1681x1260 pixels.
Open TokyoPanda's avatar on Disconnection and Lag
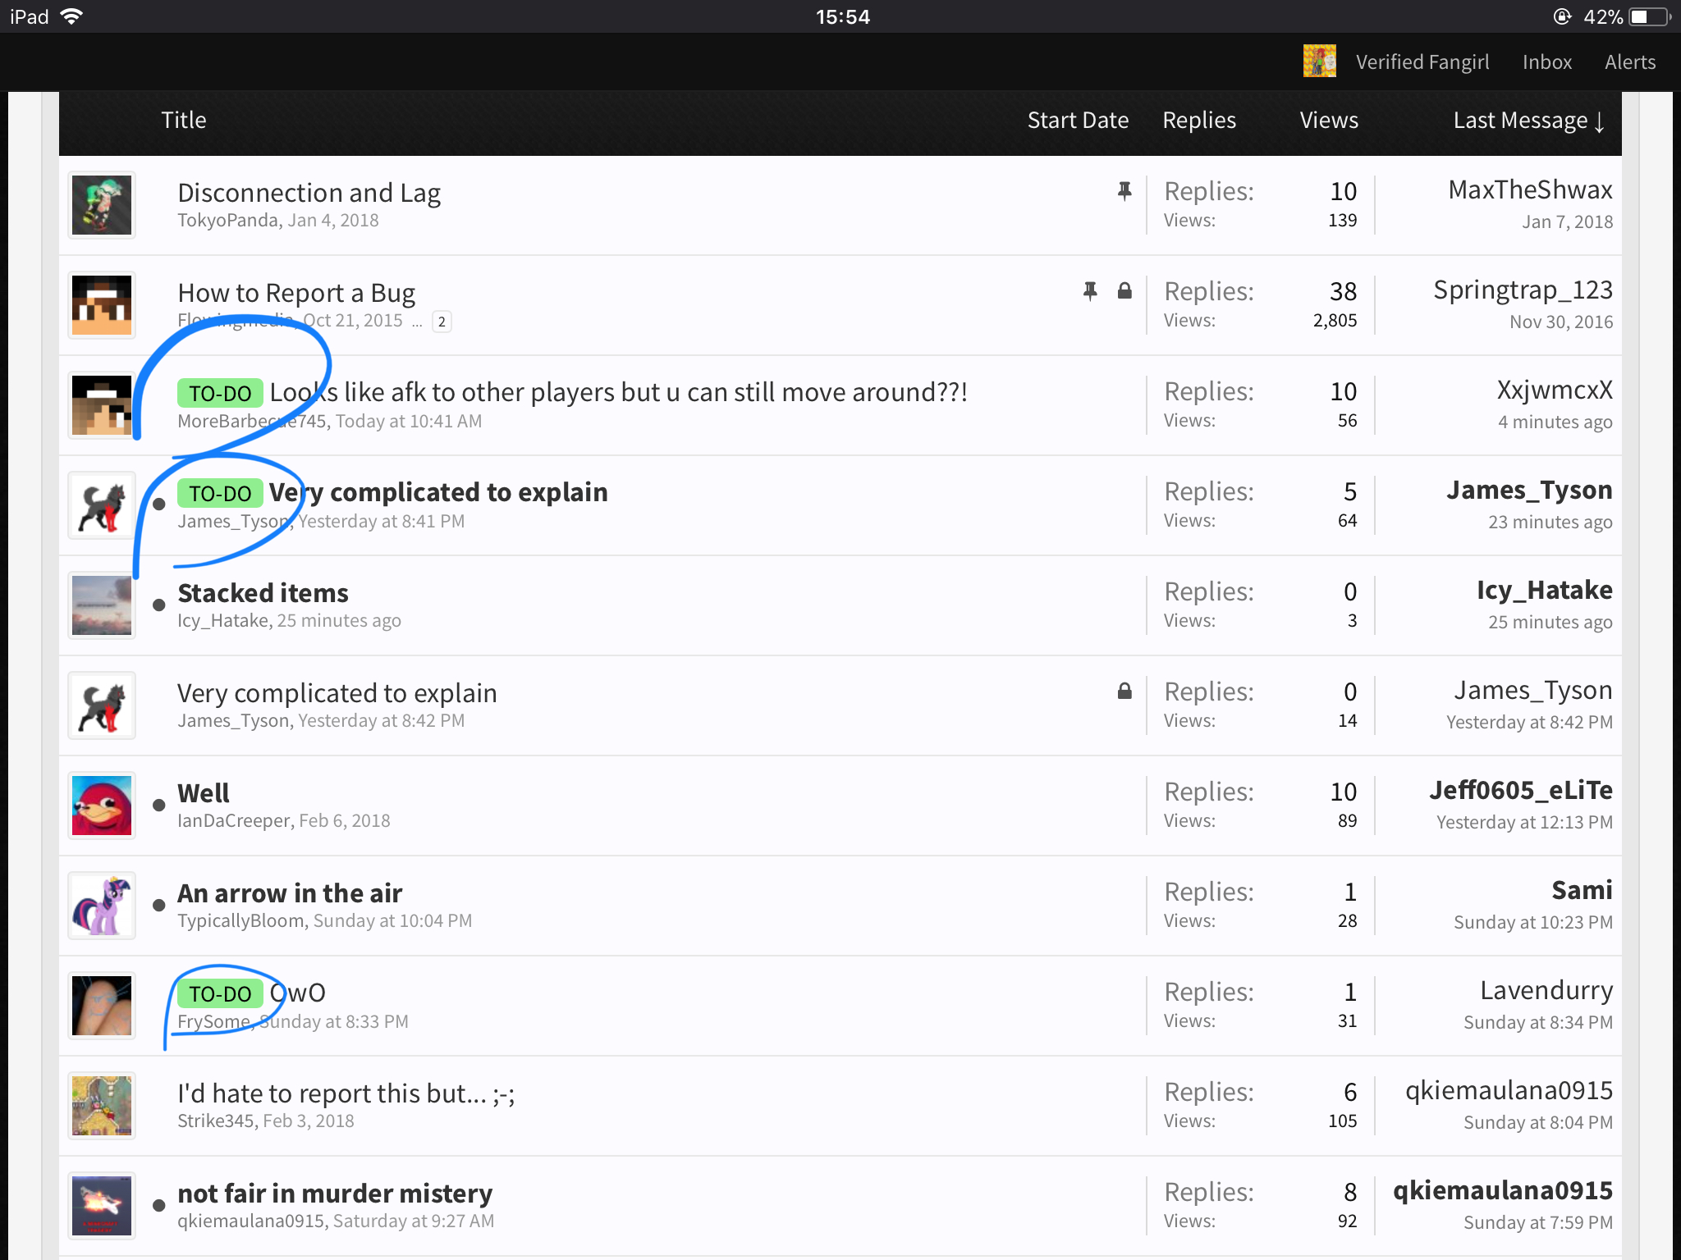(102, 205)
